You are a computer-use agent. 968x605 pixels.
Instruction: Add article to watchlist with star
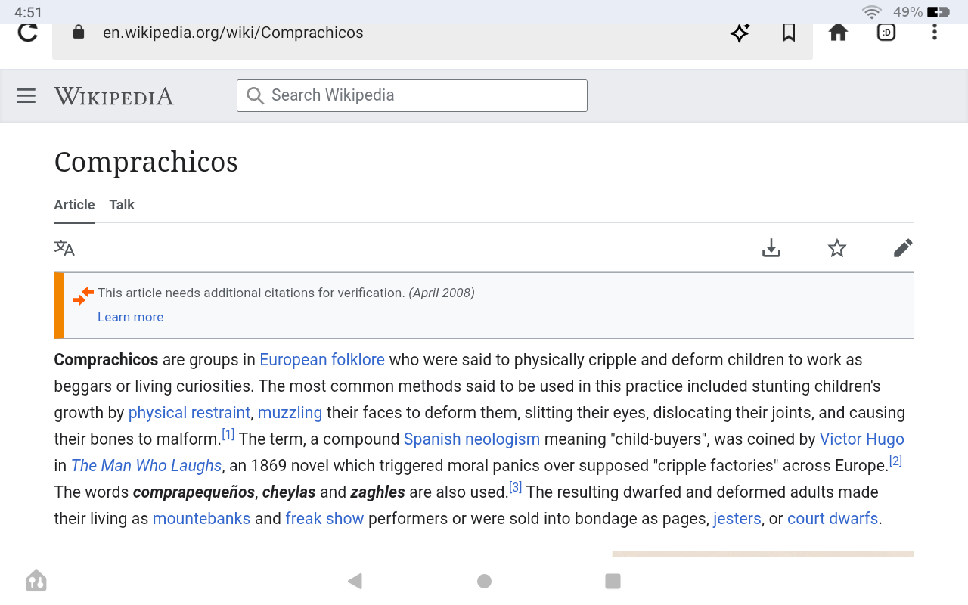click(836, 248)
